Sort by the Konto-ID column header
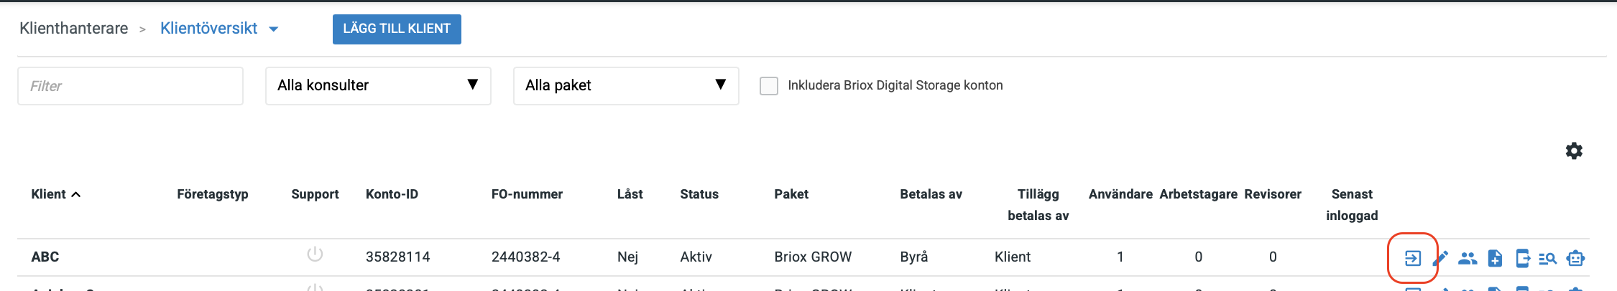 (x=392, y=194)
